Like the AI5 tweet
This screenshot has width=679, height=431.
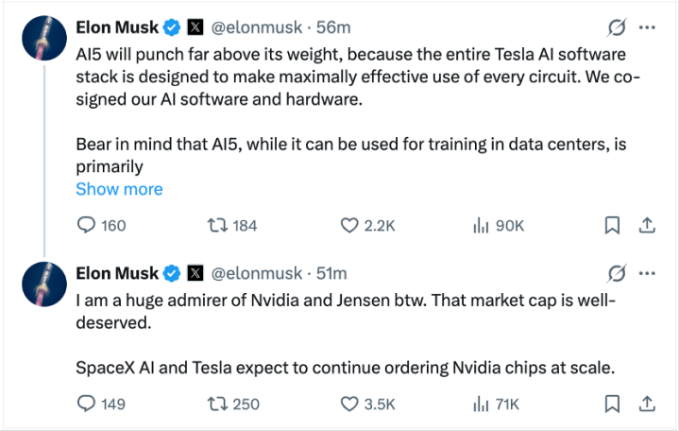[x=349, y=225]
